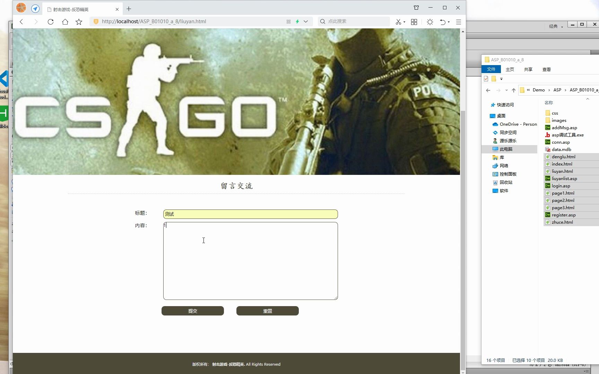This screenshot has width=599, height=374.
Task: Click the browser skin shirt icon
Action: 416,8
